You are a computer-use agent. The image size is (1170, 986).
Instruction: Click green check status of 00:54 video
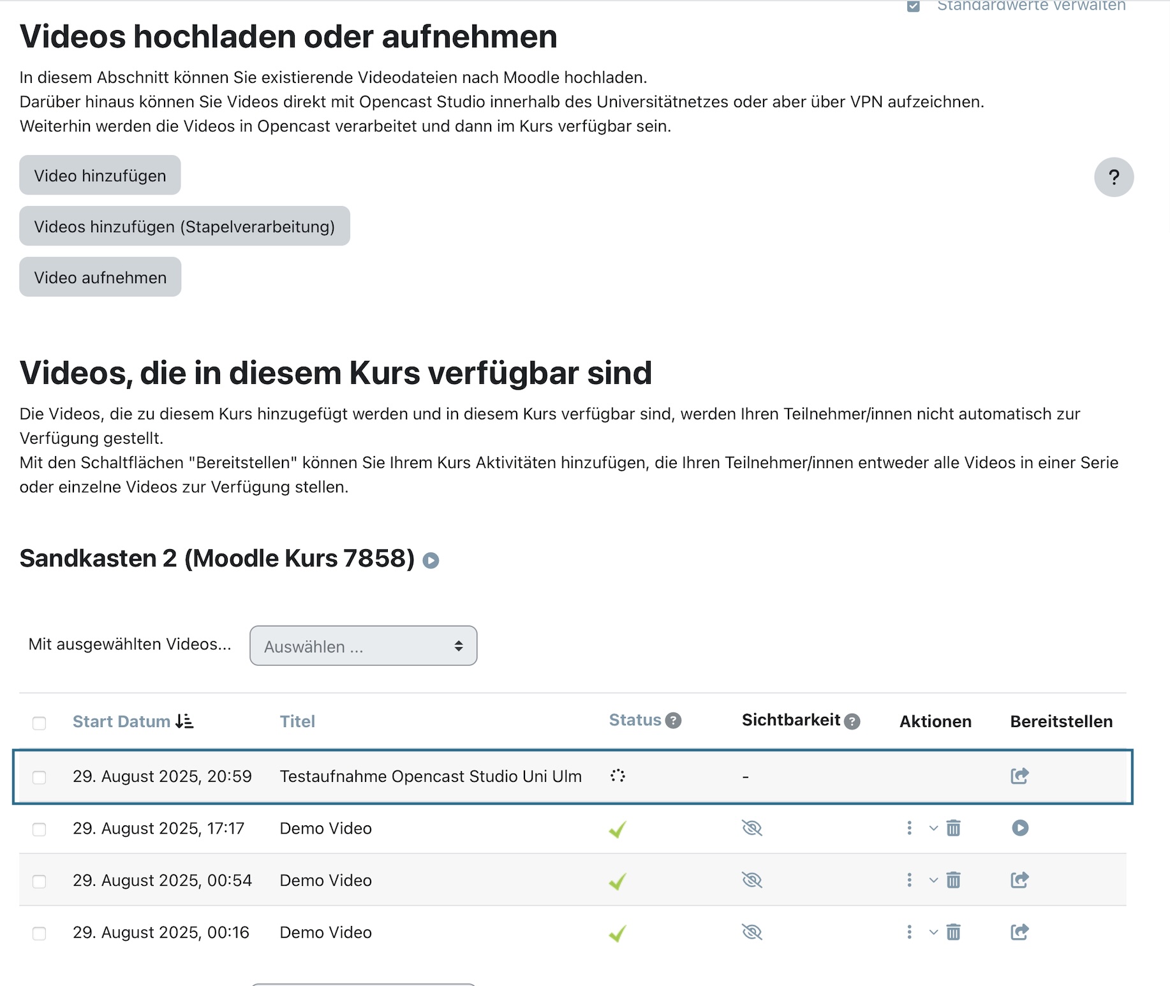coord(618,881)
